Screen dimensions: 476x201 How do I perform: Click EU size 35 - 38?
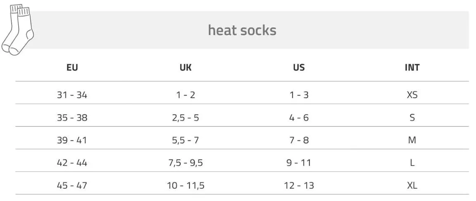(72, 117)
